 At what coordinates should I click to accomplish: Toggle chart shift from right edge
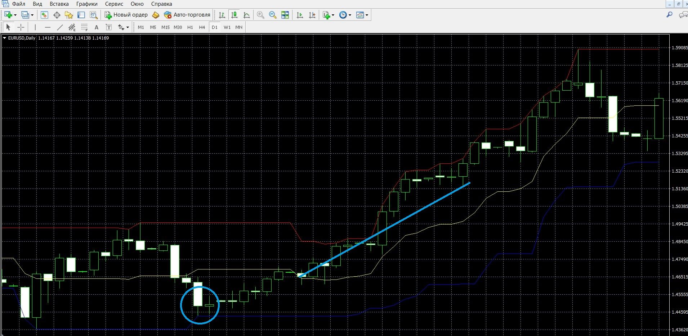click(x=312, y=15)
